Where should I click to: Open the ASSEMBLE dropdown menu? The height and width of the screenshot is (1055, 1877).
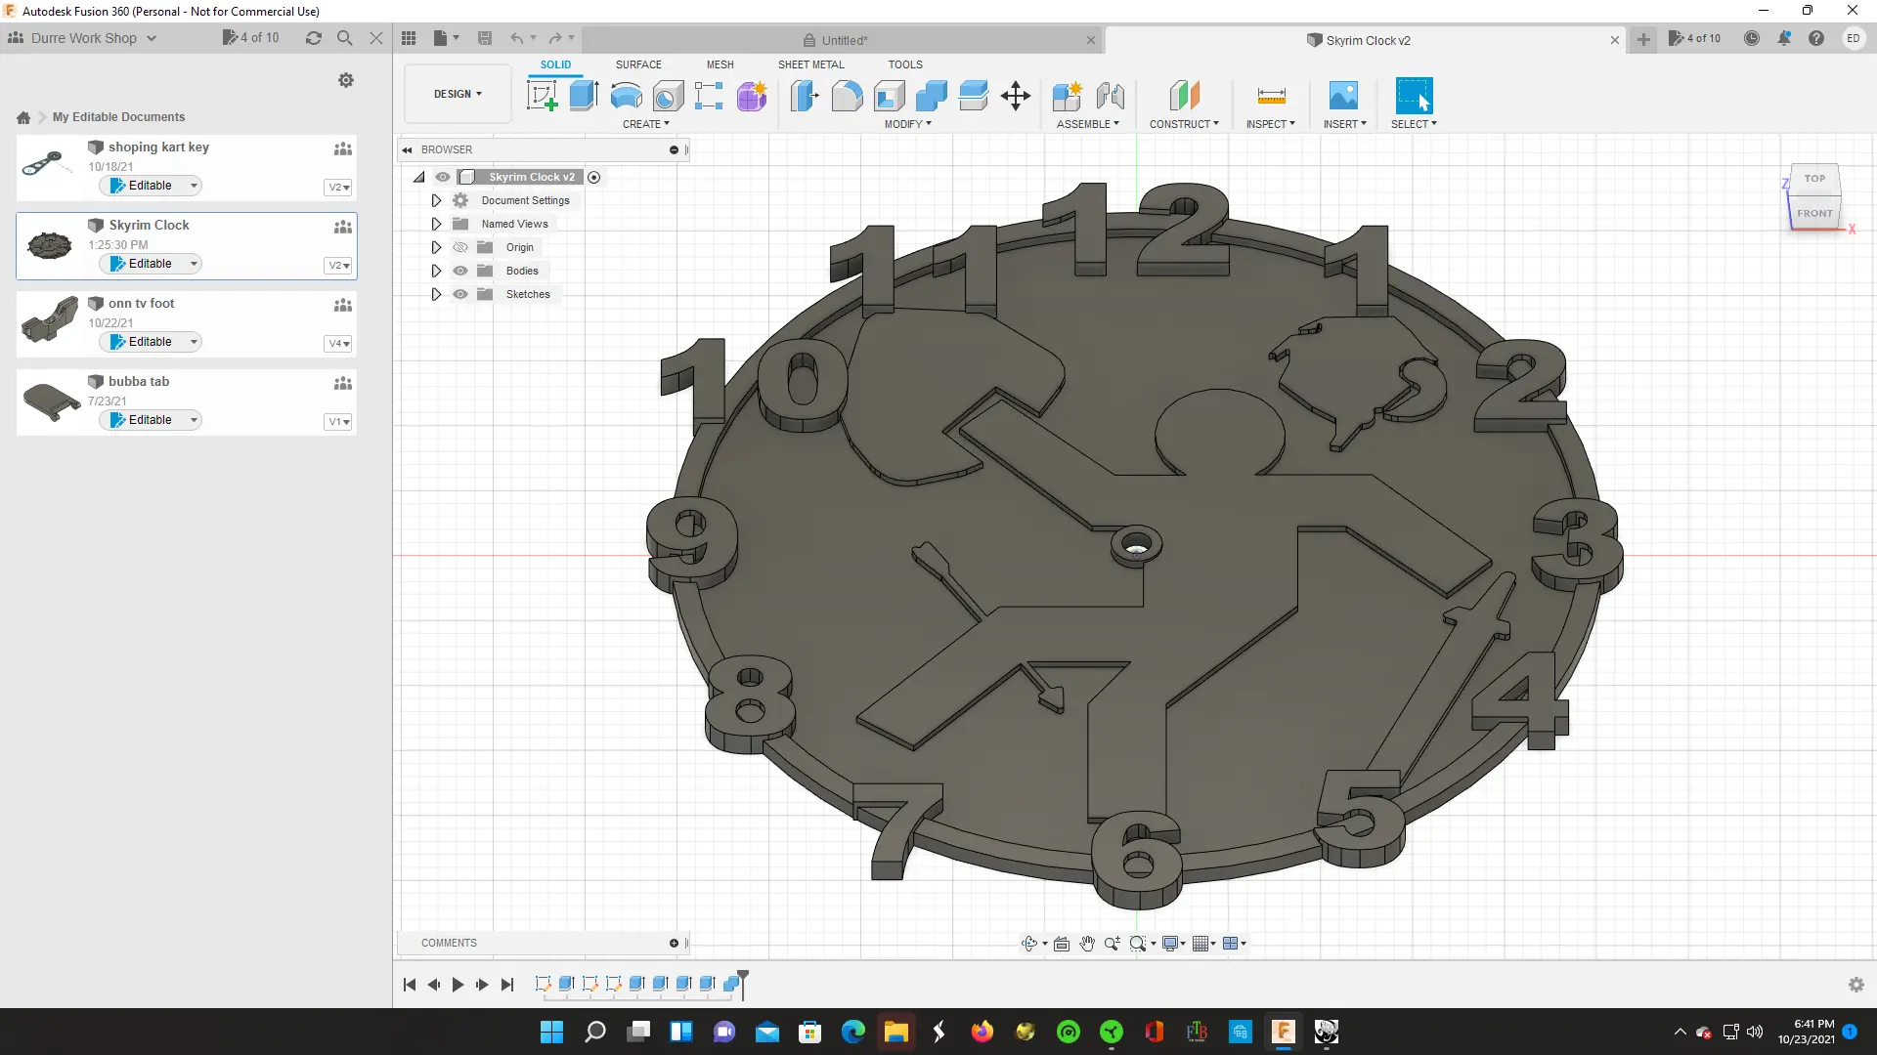[1088, 124]
